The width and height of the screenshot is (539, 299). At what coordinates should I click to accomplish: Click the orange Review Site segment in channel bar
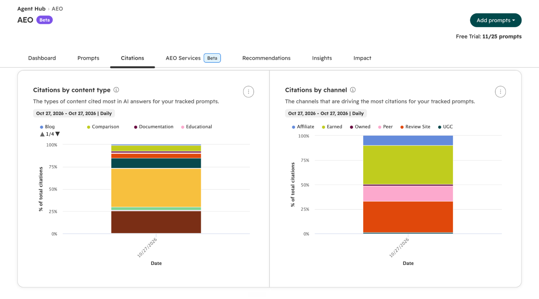pos(408,217)
